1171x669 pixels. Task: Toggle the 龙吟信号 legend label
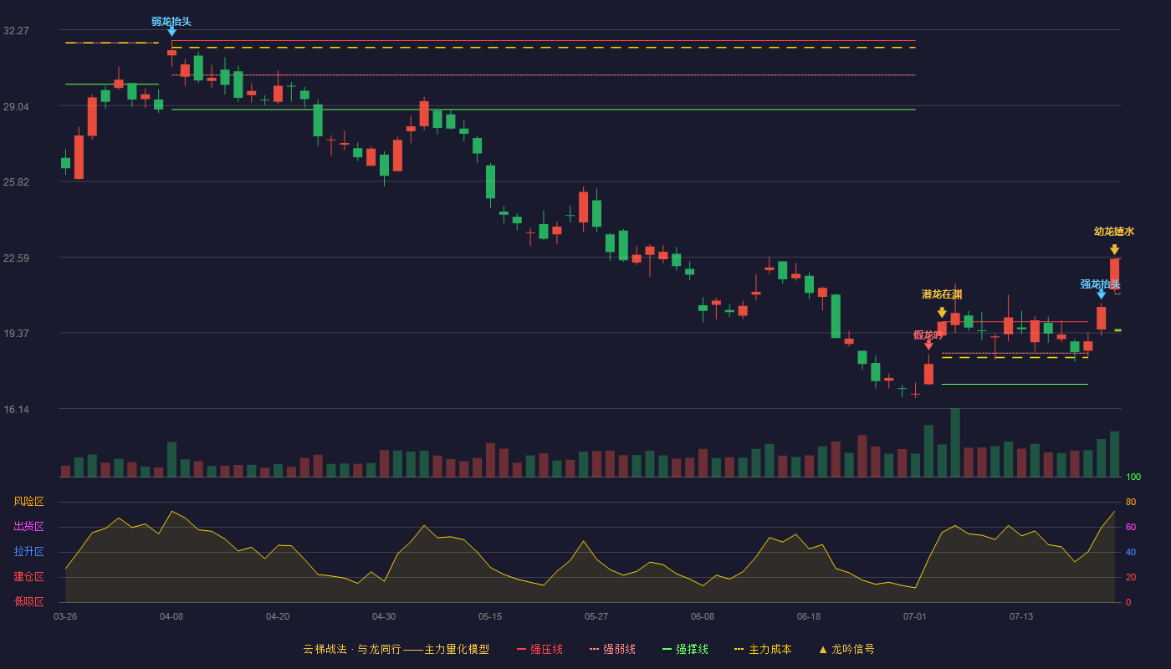[x=853, y=650]
